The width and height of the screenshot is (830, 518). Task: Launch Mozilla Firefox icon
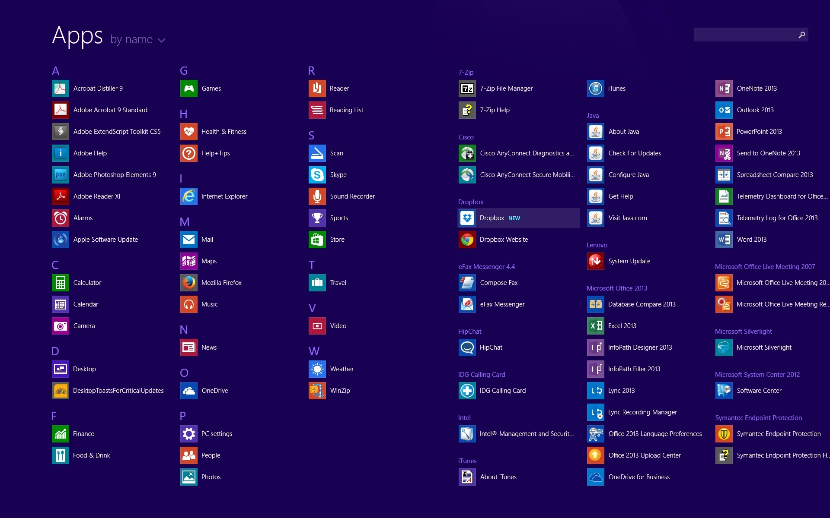[x=189, y=283]
